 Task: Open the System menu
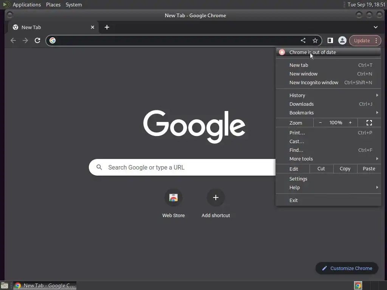(74, 5)
